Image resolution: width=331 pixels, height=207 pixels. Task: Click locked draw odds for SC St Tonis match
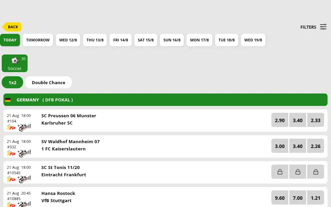click(x=298, y=172)
